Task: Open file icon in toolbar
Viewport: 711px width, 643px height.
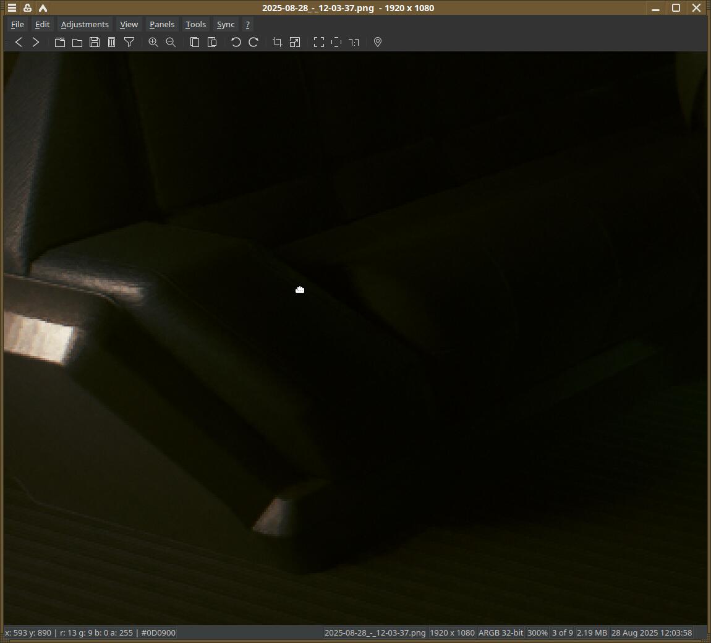Action: coord(60,42)
